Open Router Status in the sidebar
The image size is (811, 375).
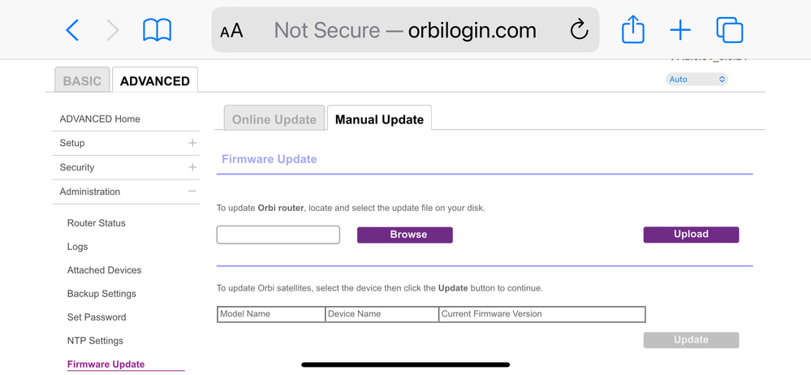click(x=97, y=223)
